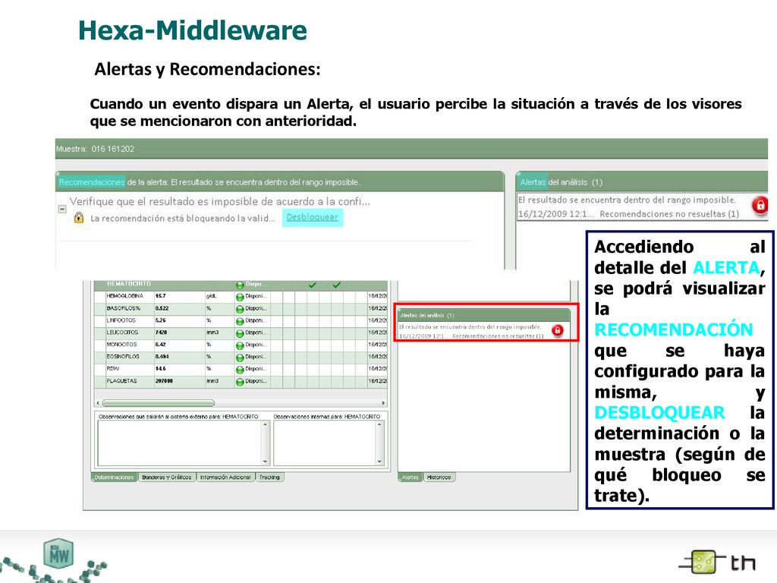777x583 pixels.
Task: Click the LINFOCITOS value '5.26'
Action: [x=161, y=320]
